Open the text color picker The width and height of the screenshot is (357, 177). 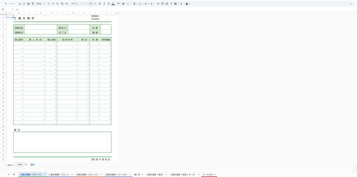coord(113,3)
